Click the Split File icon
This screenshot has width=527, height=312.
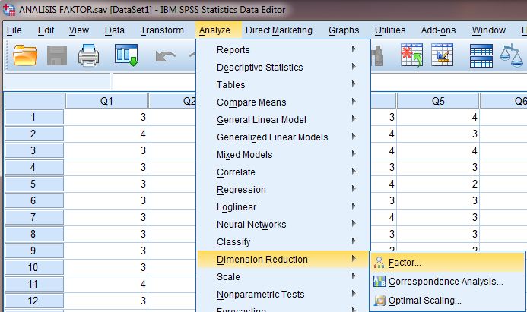(x=481, y=55)
